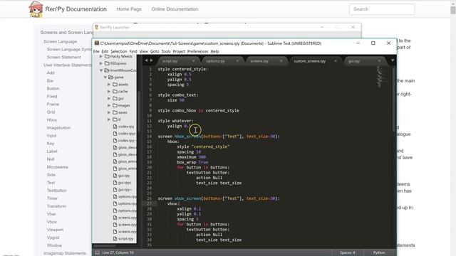Close the custom_screens.rpy tab with its x icon

coord(336,61)
